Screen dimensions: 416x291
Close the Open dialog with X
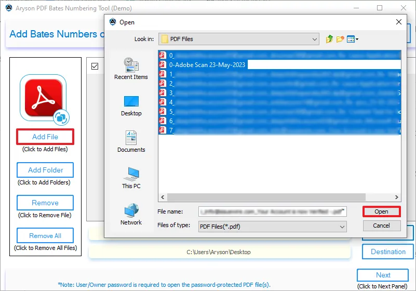(399, 22)
